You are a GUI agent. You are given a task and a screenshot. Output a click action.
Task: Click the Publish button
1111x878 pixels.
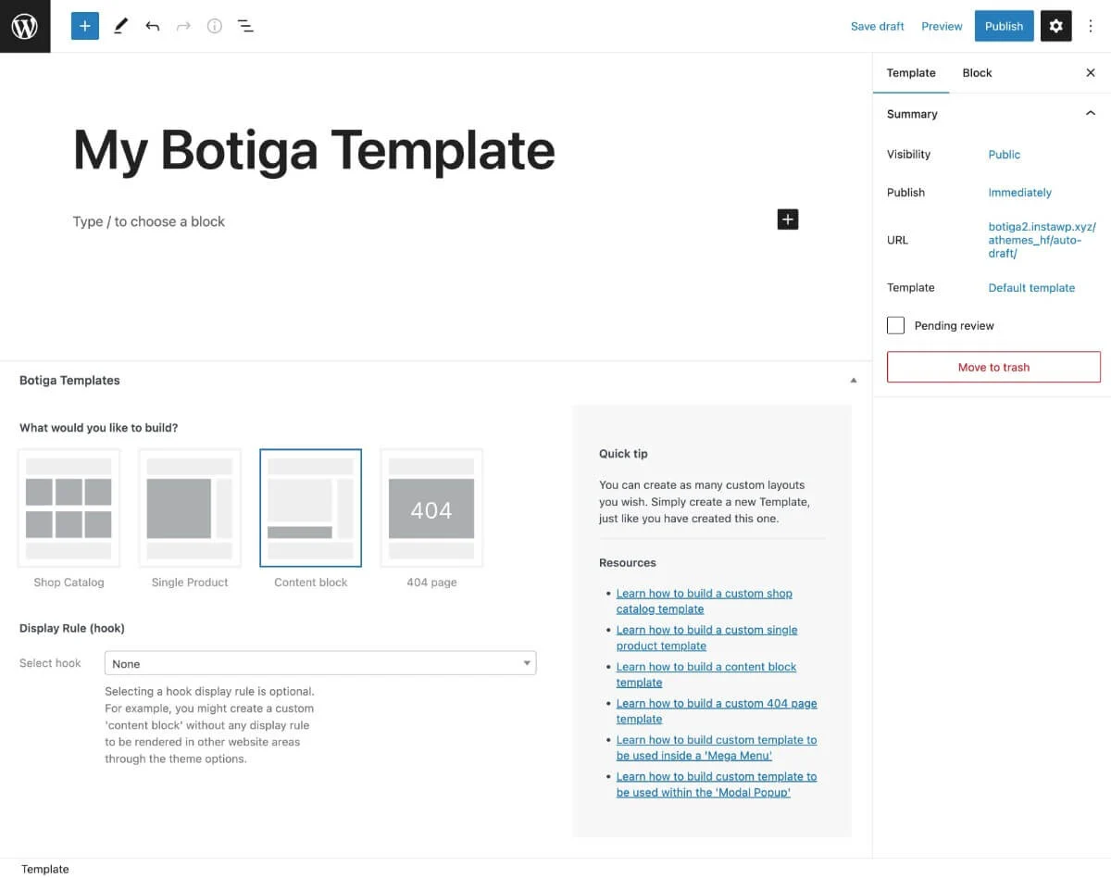point(1004,26)
